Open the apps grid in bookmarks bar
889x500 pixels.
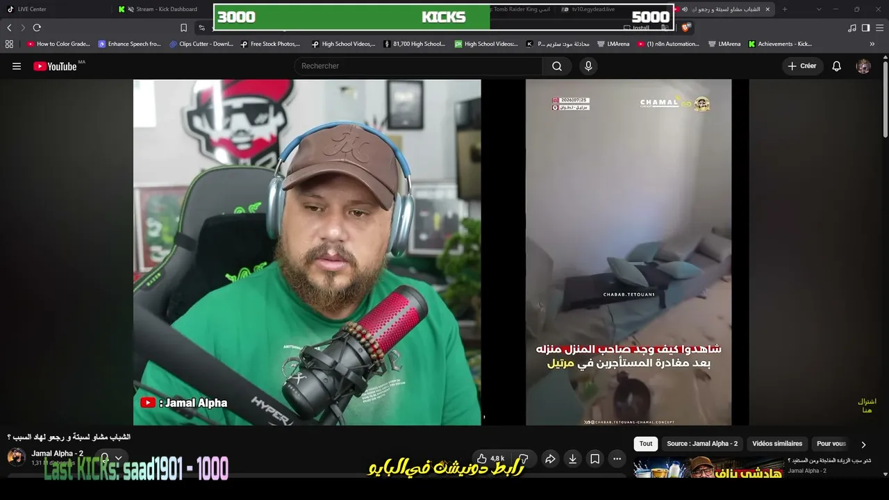pos(9,44)
